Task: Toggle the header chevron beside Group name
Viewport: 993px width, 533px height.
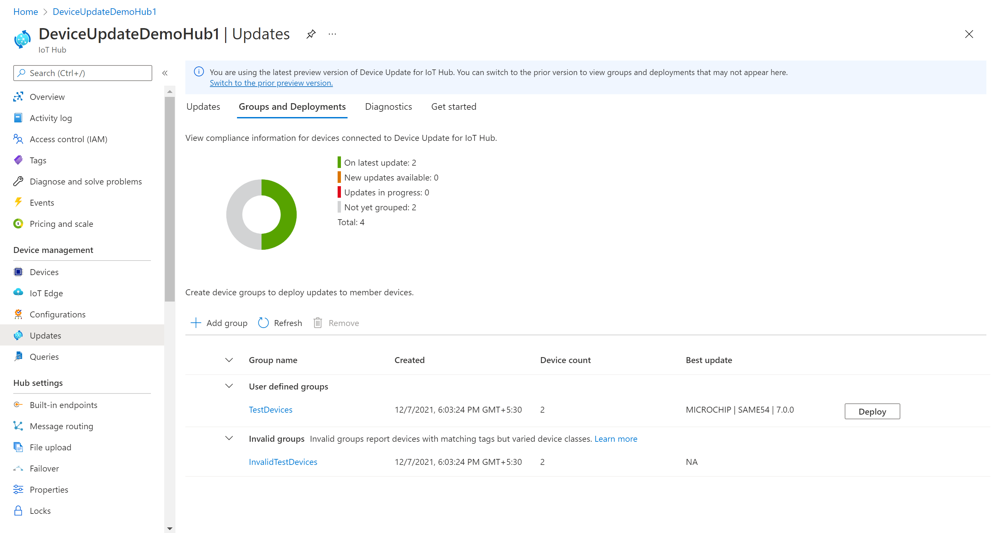Action: click(x=229, y=360)
